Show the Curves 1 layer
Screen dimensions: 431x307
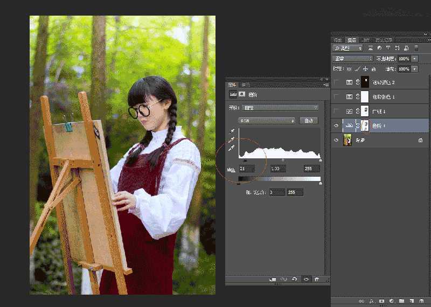(337, 111)
